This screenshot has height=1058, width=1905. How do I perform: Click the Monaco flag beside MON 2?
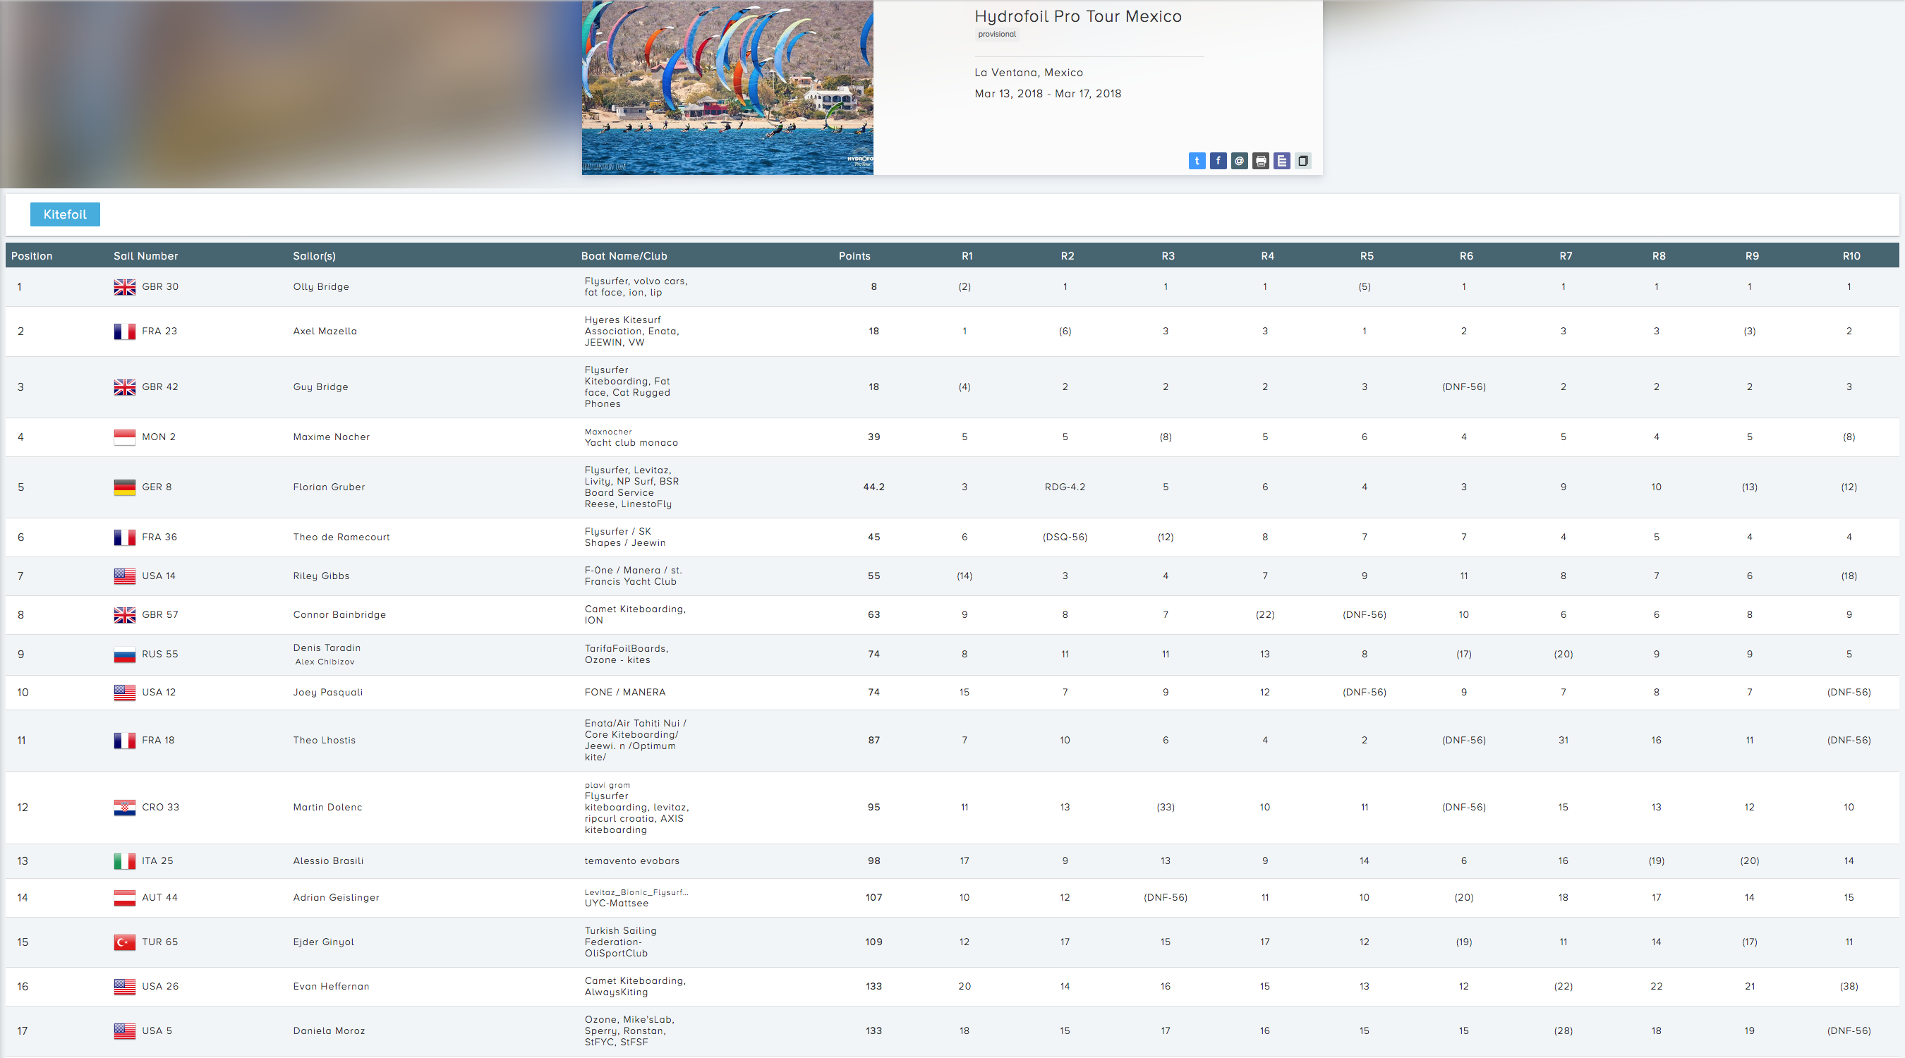point(124,437)
